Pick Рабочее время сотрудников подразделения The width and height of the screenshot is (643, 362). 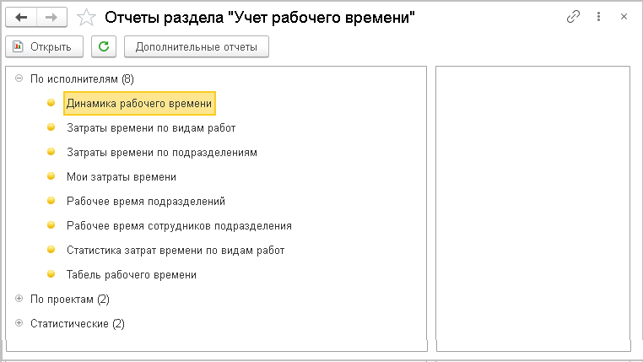click(179, 226)
